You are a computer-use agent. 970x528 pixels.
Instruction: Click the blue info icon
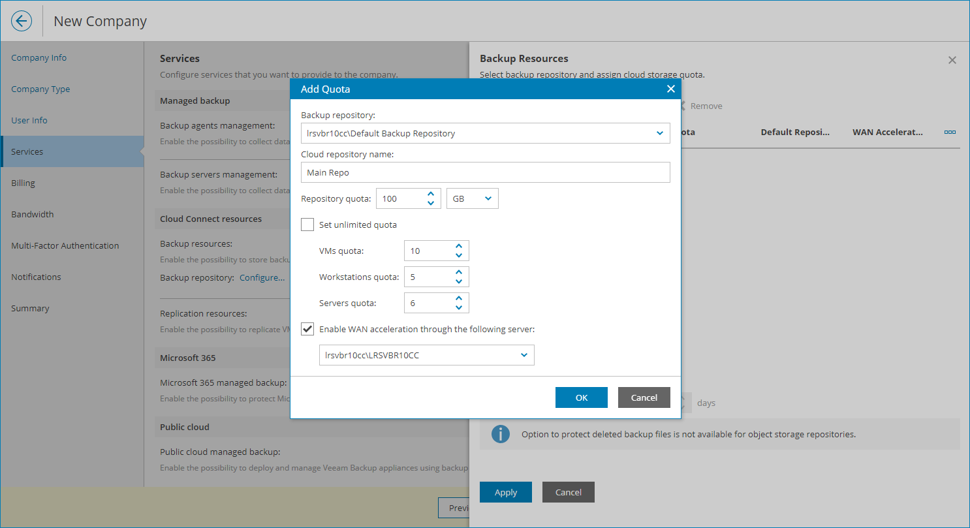point(500,434)
